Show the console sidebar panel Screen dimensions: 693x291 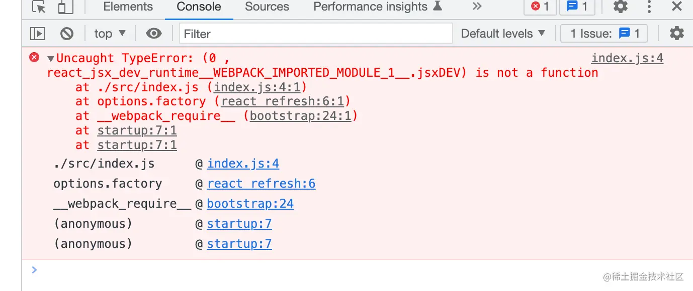[x=38, y=34]
